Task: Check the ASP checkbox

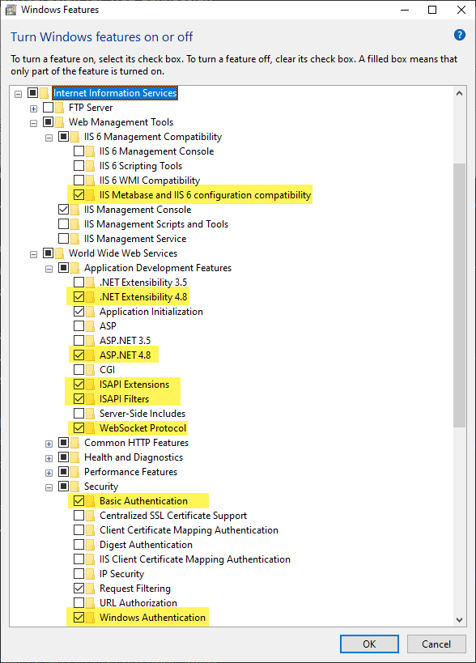Action: pyautogui.click(x=79, y=326)
